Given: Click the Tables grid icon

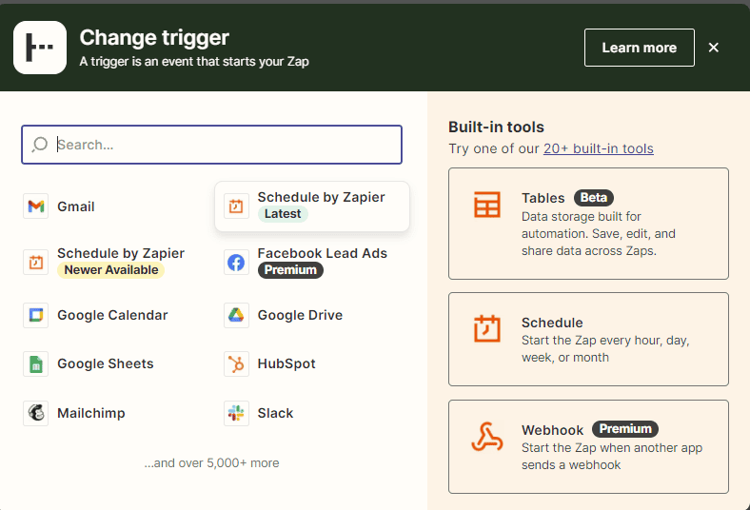Looking at the screenshot, I should point(487,205).
